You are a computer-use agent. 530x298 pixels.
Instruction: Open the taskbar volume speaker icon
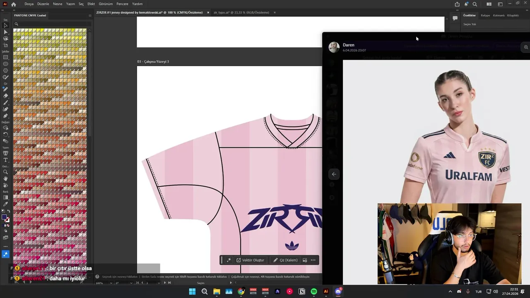pos(496,291)
